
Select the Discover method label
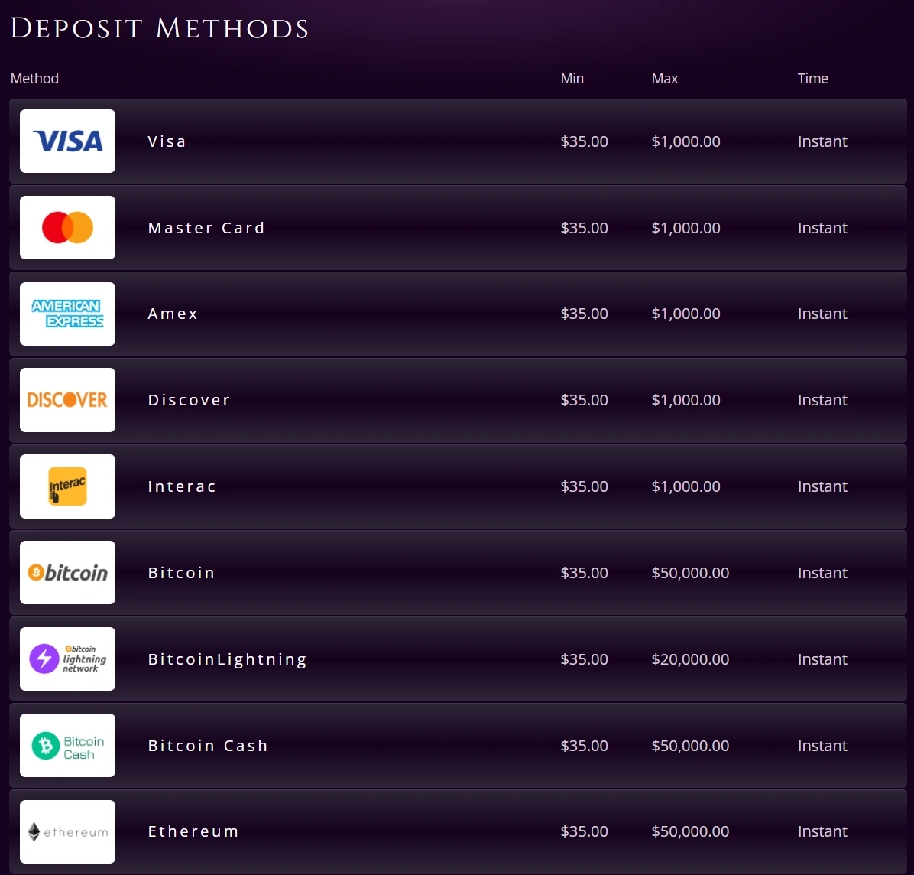(x=189, y=400)
